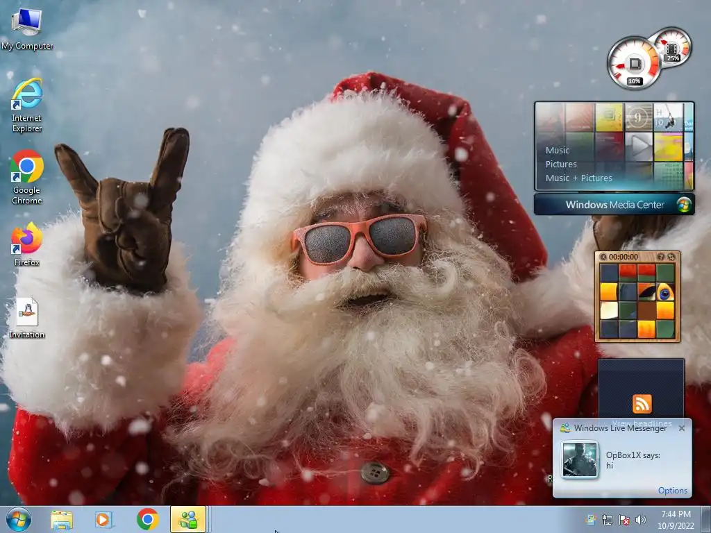The image size is (711, 533).
Task: Click the Windows Media Center banner
Action: pos(614,205)
